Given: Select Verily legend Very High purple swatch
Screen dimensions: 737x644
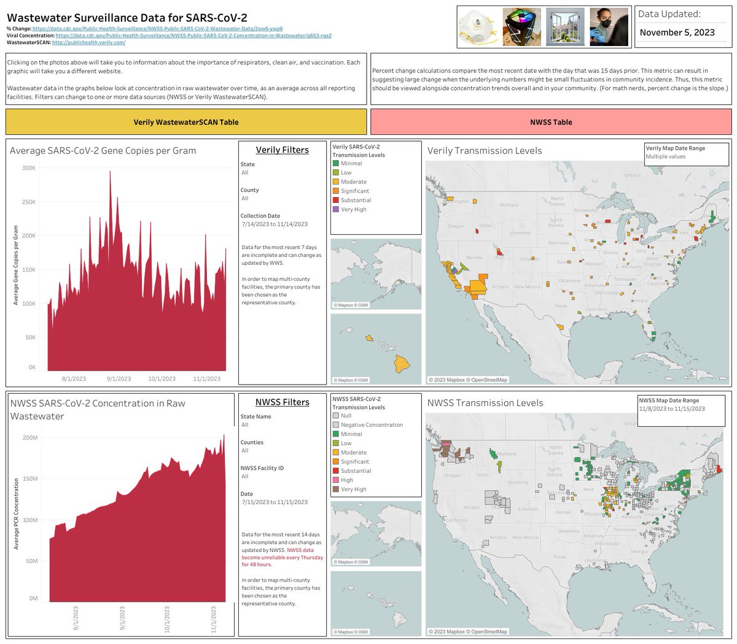Looking at the screenshot, I should click(x=336, y=209).
